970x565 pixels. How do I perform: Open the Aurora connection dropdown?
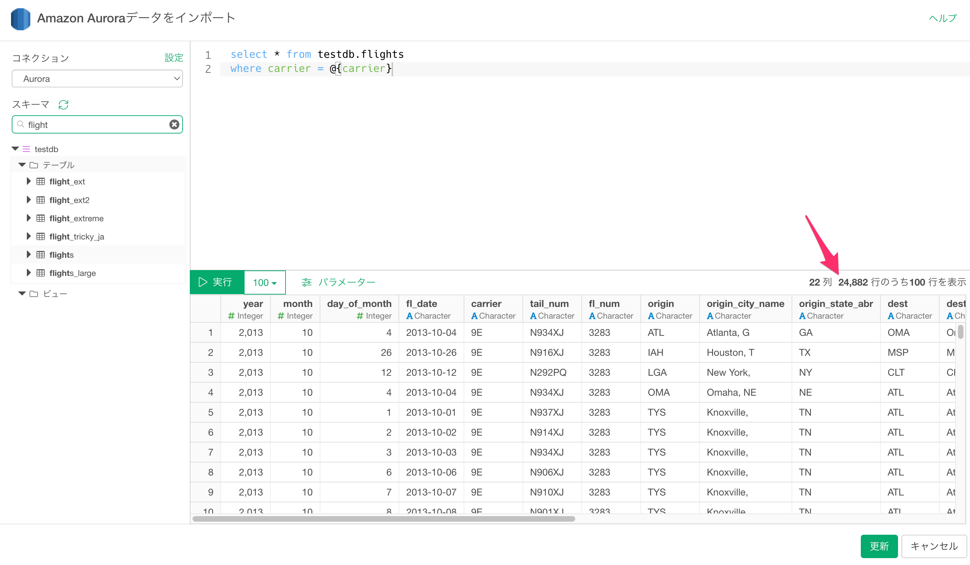(97, 78)
